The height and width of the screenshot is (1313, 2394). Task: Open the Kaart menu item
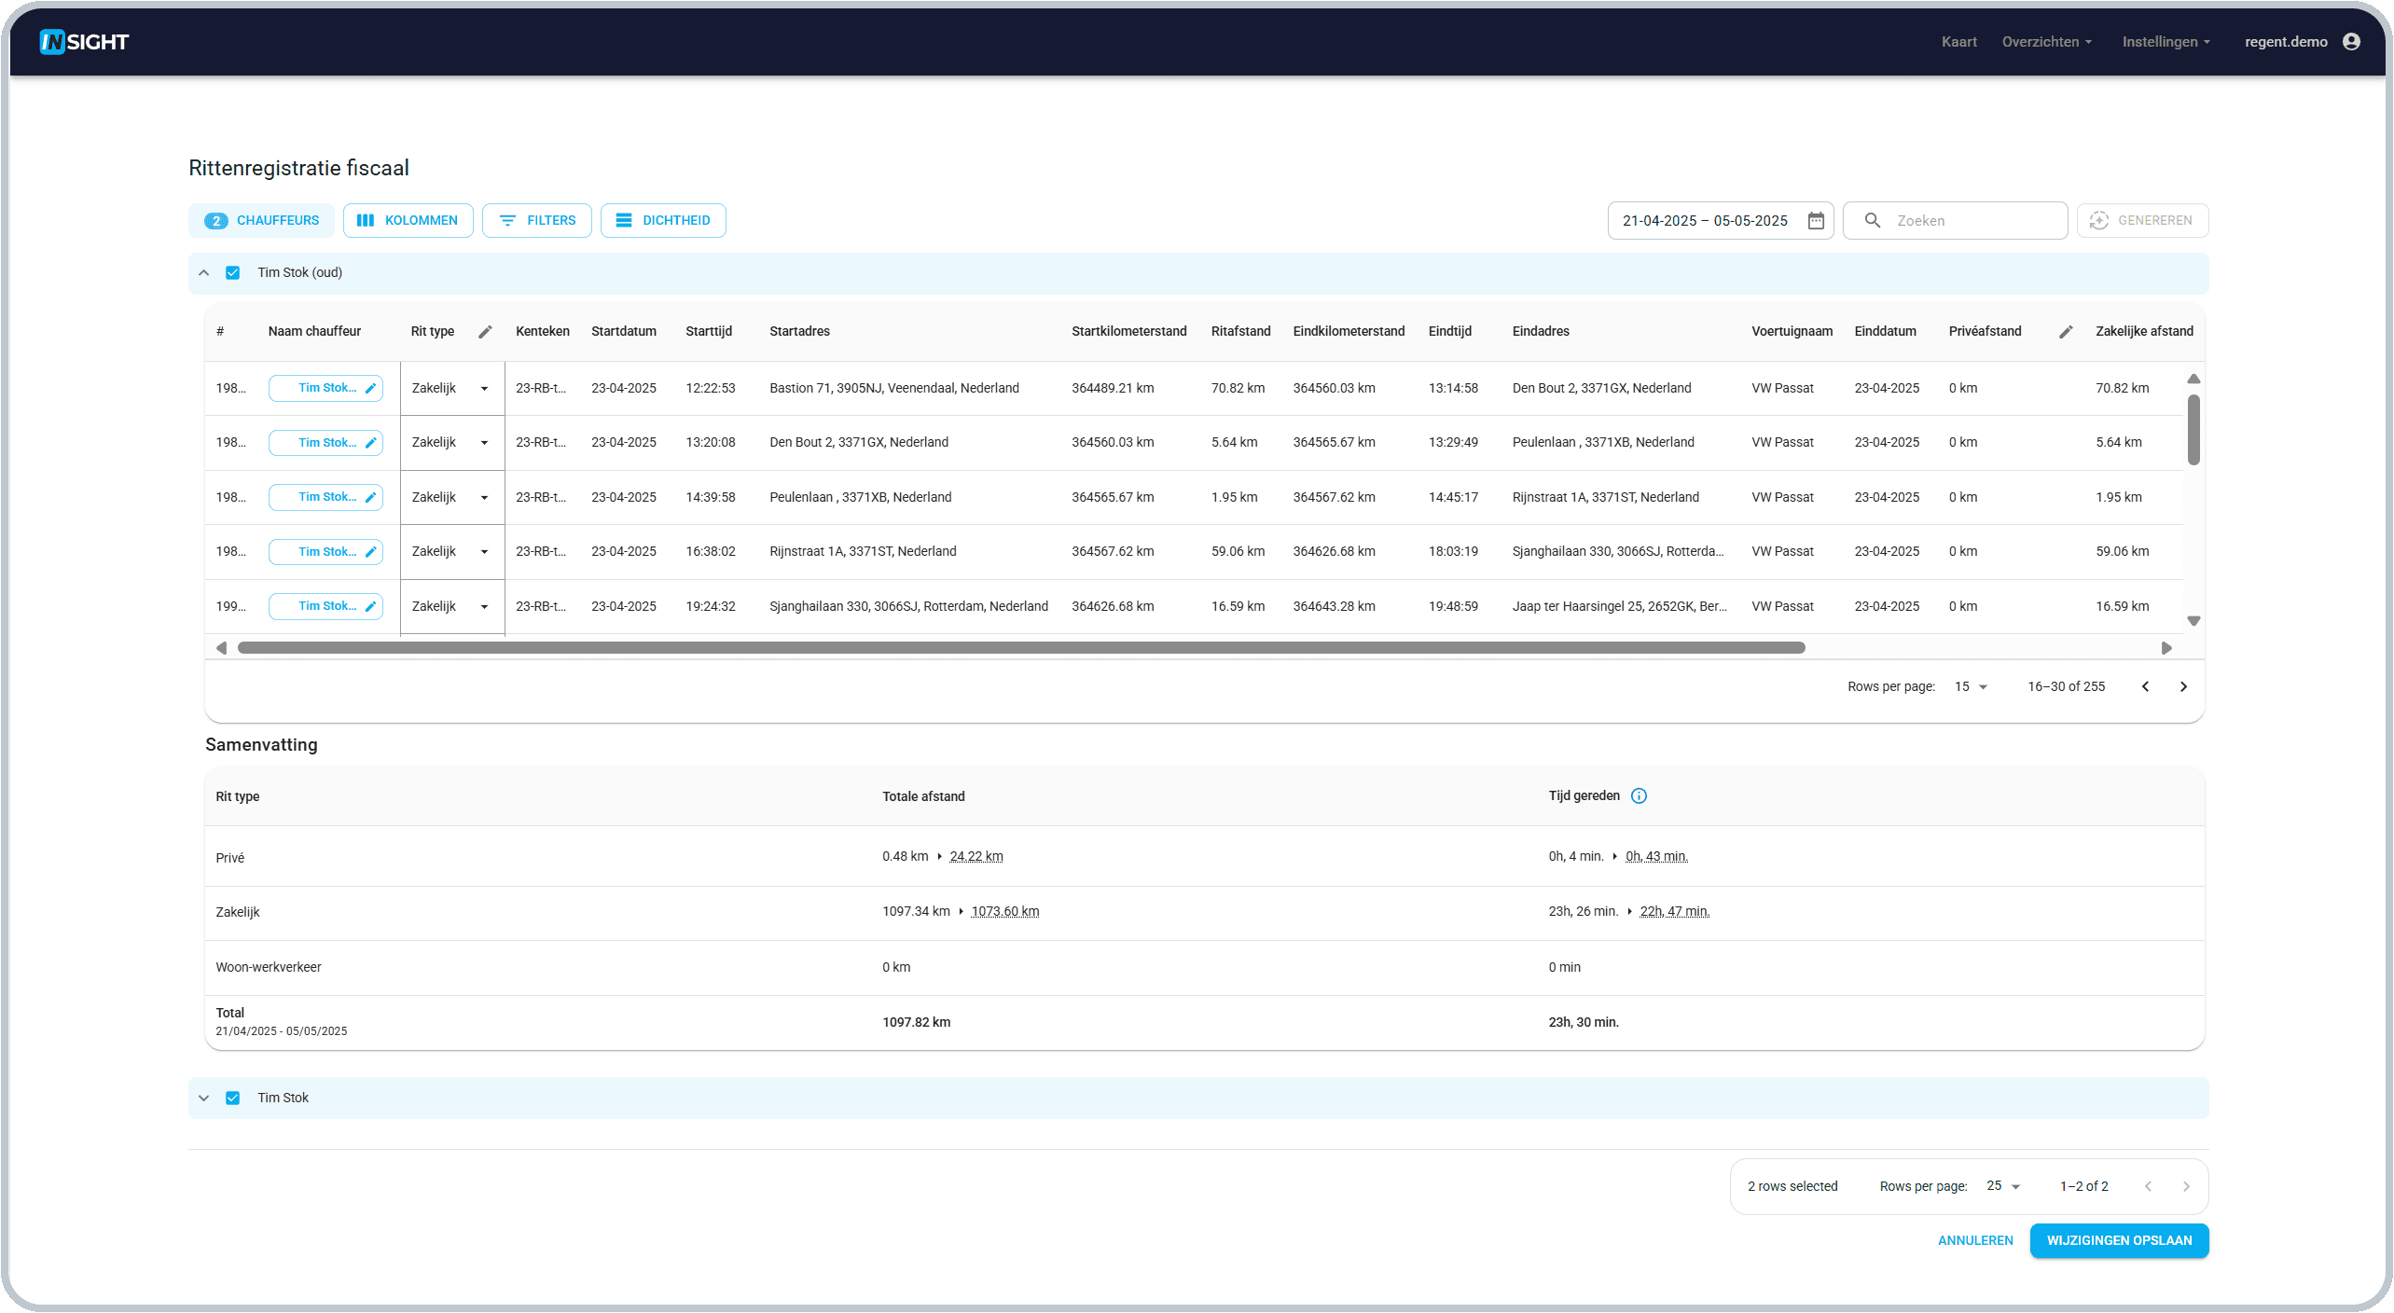pyautogui.click(x=1958, y=42)
